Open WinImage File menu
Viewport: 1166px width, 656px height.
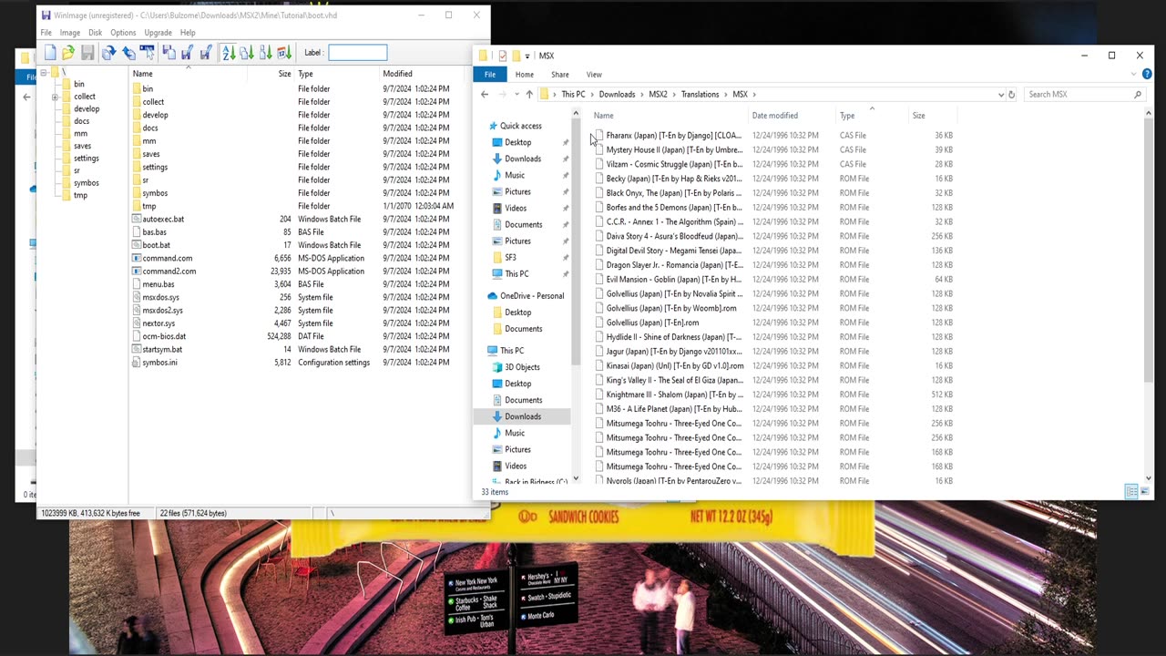tap(46, 33)
